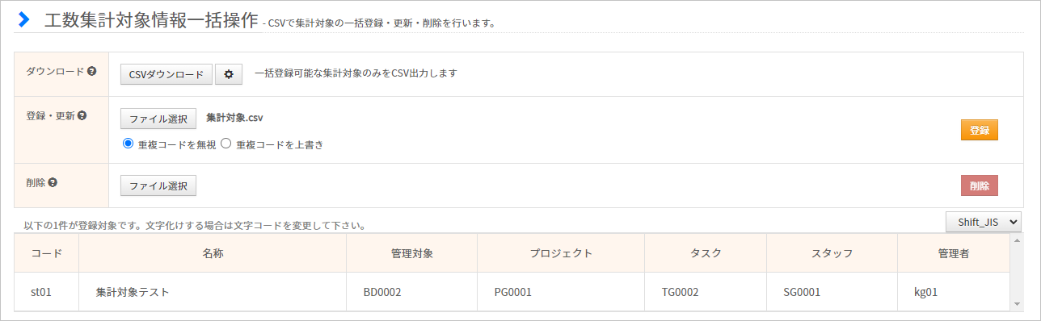Select 重複コードを上書き radio button

(226, 144)
